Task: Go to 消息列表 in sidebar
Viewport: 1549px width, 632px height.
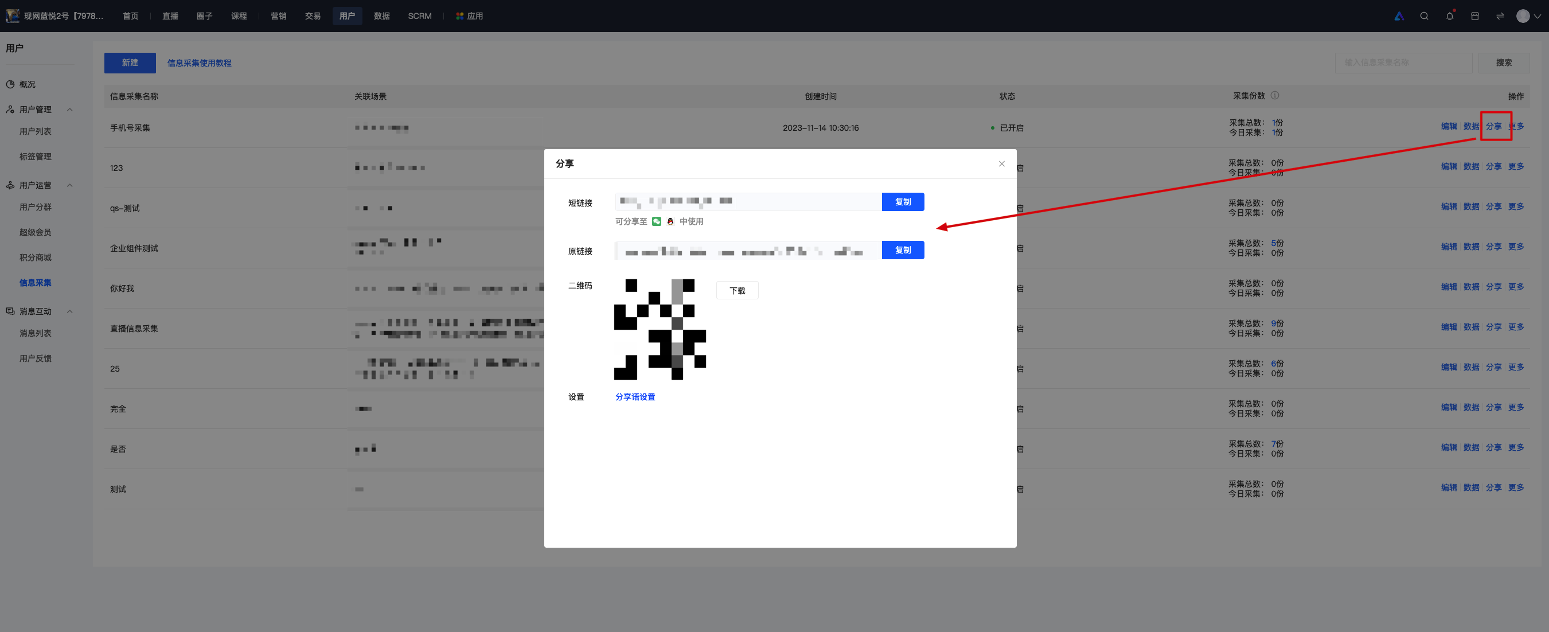Action: (35, 333)
